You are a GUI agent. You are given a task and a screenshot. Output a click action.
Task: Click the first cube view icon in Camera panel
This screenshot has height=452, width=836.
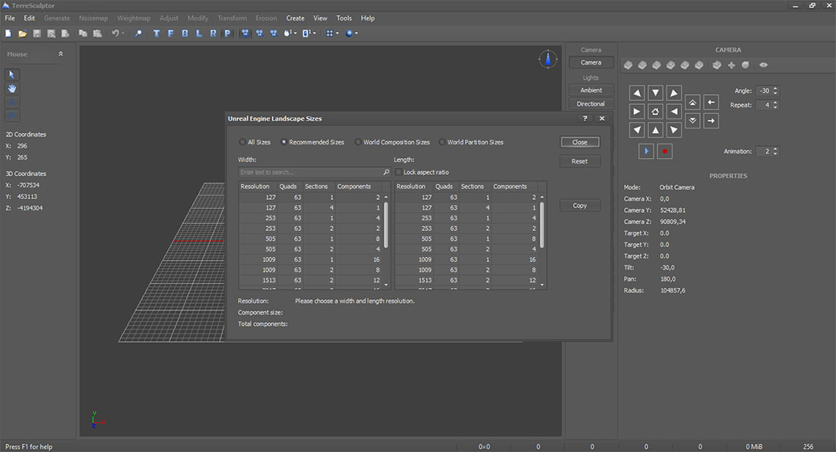pyautogui.click(x=629, y=65)
